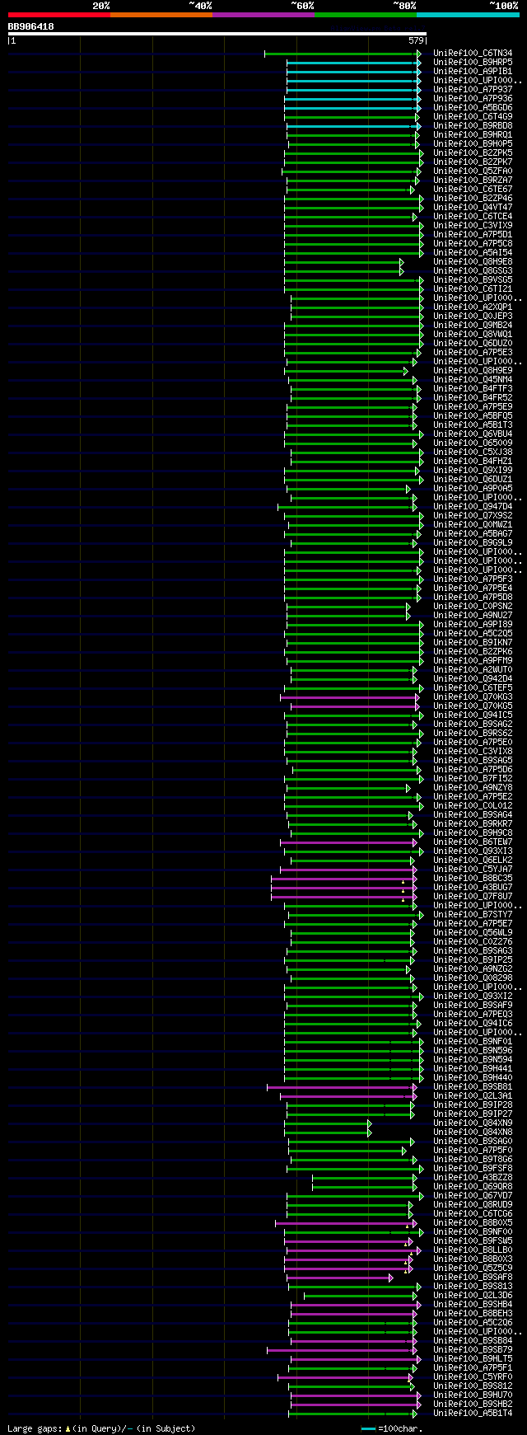Select the UniRef100_C5YJA7 label
The height and width of the screenshot is (1435, 527).
point(473,870)
